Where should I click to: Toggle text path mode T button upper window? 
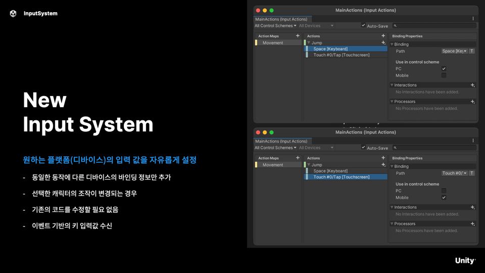[x=472, y=51]
